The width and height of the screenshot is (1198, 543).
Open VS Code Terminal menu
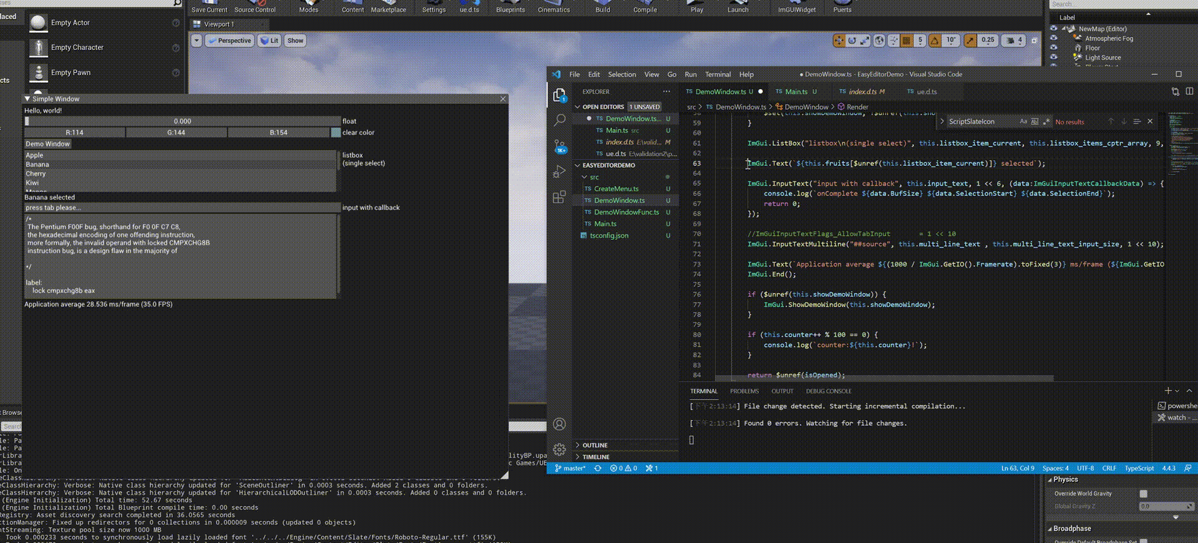point(718,74)
